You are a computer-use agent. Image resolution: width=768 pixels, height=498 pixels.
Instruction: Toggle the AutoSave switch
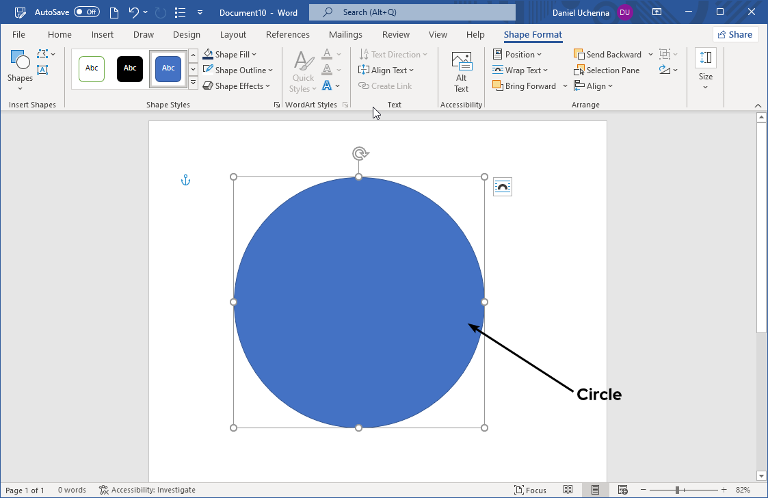coord(87,12)
